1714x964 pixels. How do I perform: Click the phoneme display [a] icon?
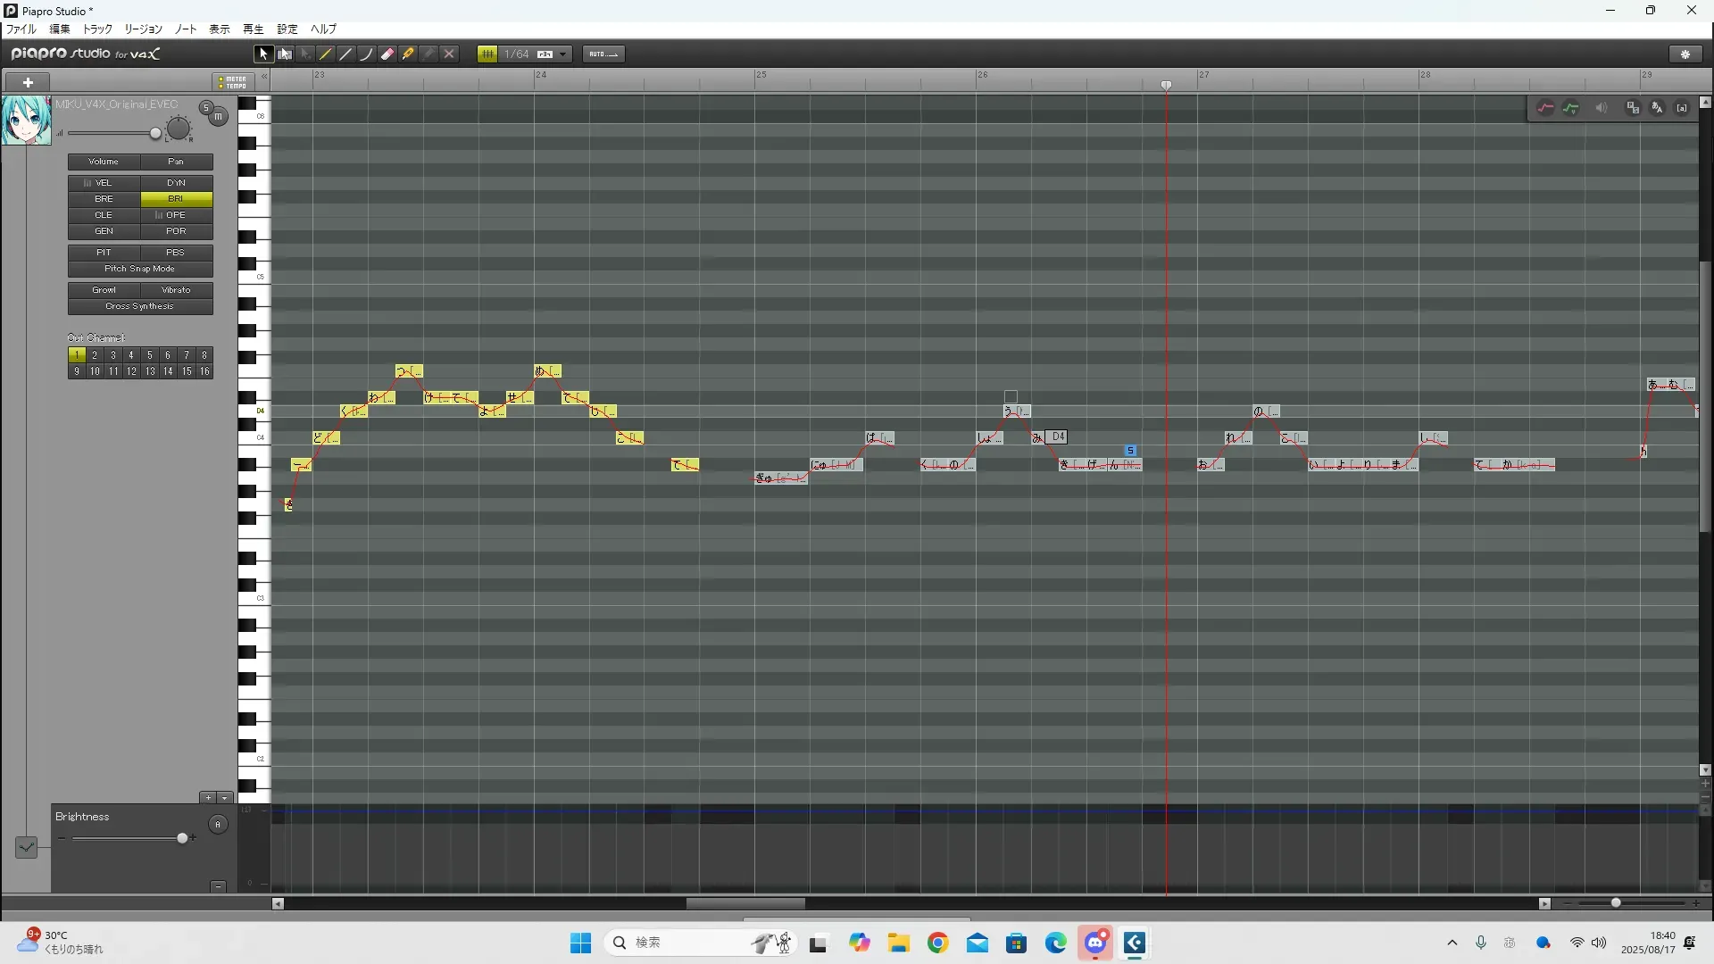coord(1682,108)
